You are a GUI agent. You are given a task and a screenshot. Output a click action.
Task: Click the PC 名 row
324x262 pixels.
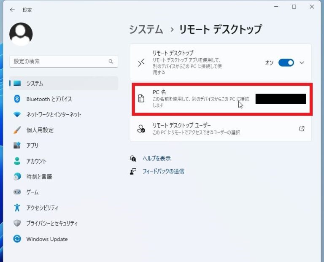point(194,99)
